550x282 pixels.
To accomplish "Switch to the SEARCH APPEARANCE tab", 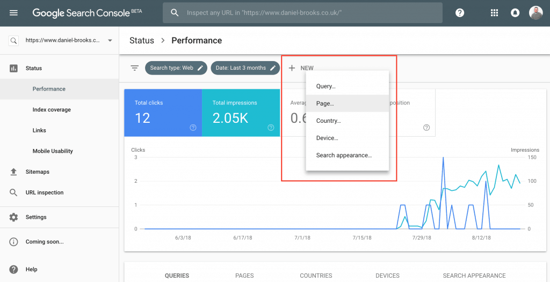I will 474,276.
